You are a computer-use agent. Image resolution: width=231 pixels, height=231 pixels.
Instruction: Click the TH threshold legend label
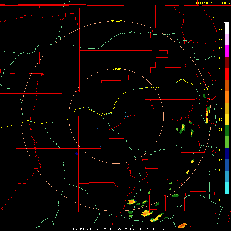point(220,200)
